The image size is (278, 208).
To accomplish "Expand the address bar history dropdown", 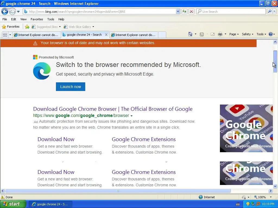I will (178, 12).
